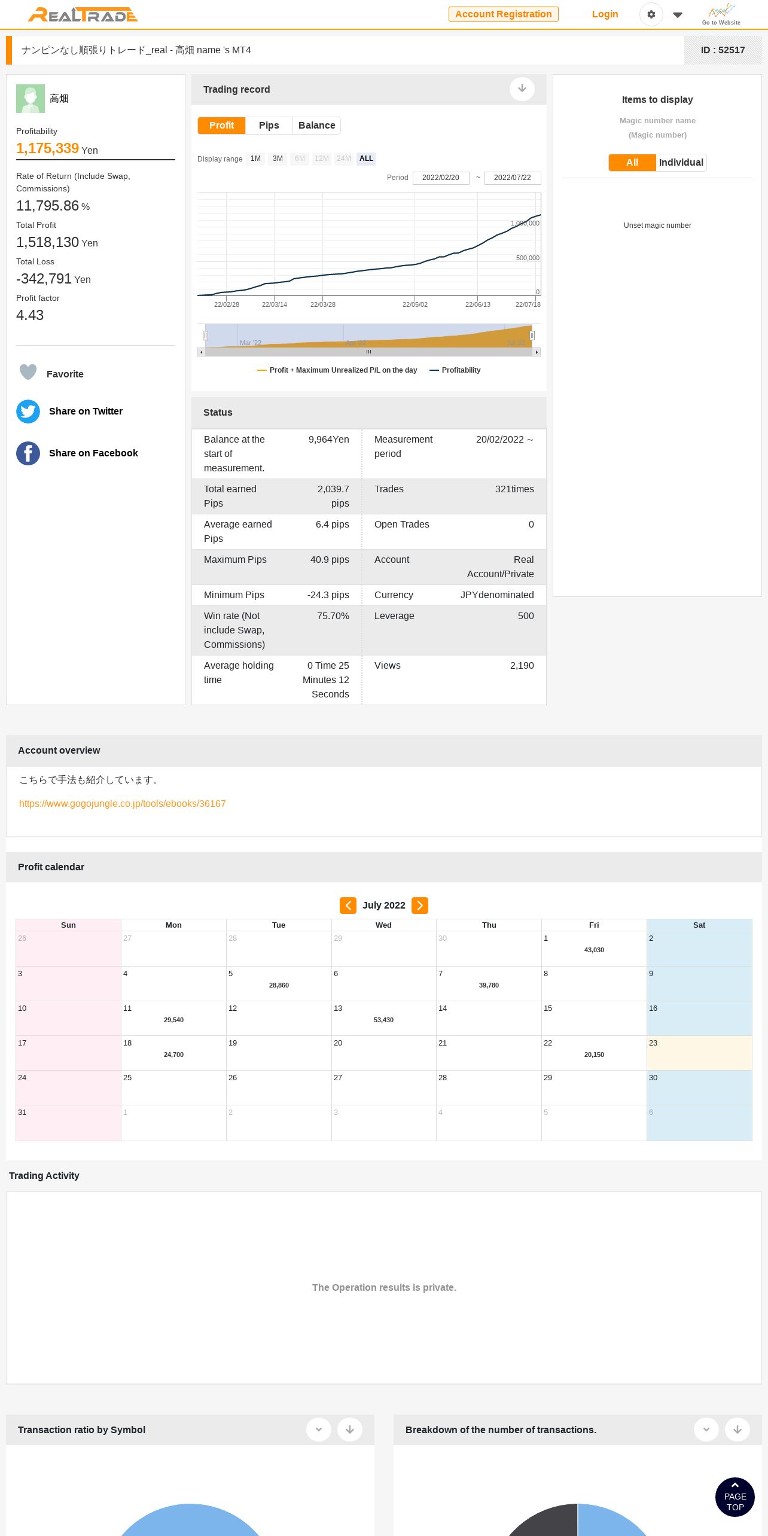Click the Favorite heart icon
The image size is (768, 1536).
click(28, 373)
